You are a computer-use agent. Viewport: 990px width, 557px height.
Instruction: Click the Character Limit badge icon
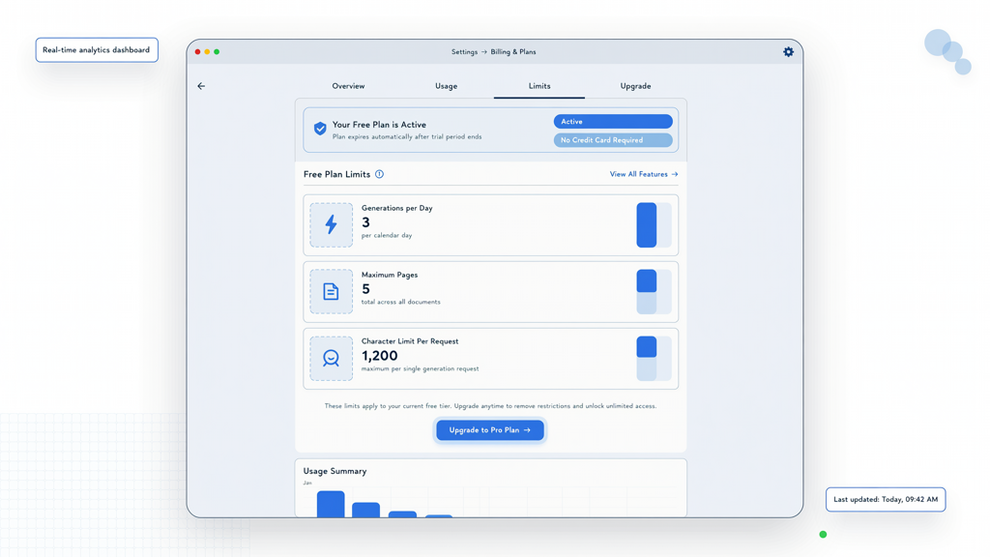(x=331, y=358)
